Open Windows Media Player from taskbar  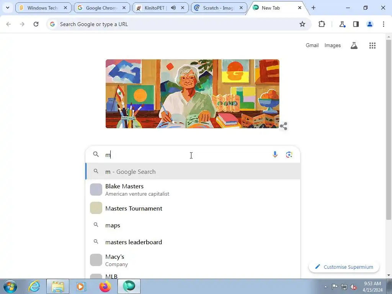81,286
